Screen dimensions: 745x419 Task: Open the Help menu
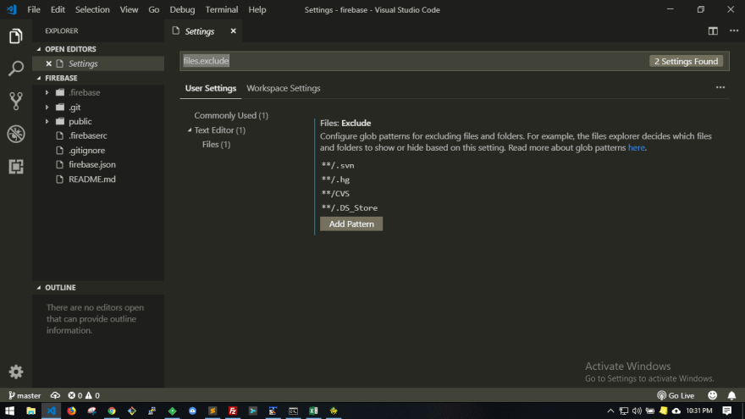click(x=257, y=9)
